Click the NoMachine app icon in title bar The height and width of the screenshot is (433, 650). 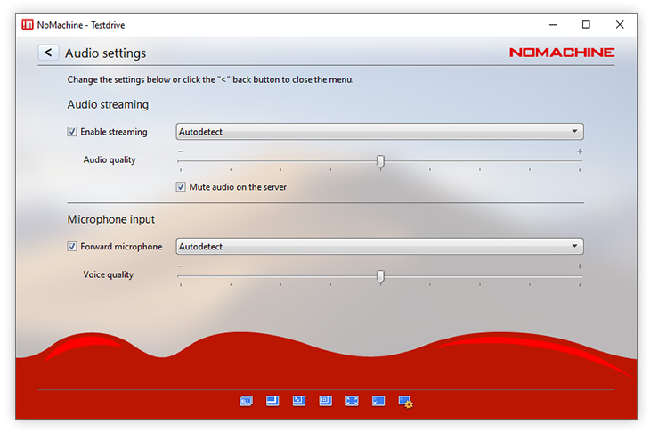tap(27, 25)
